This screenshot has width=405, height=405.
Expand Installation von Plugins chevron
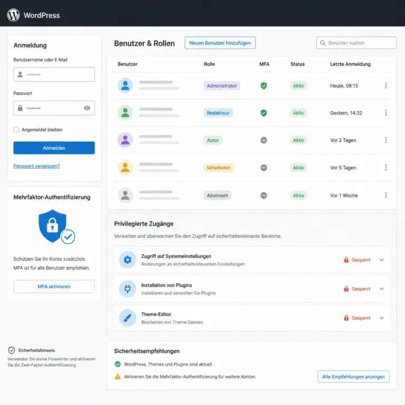point(382,289)
